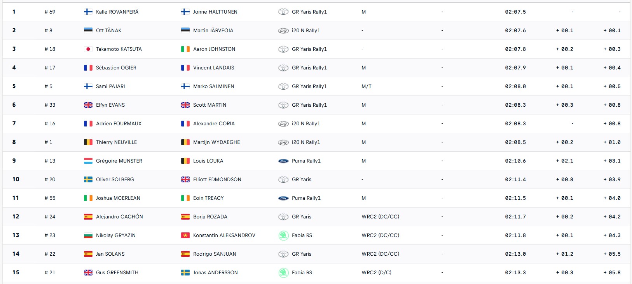The image size is (632, 284).
Task: Click the Irish flag beside Eoin TREACY
Action: point(185,198)
